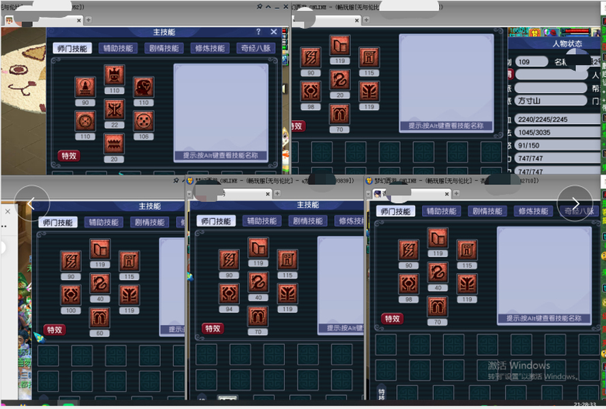Click 特效 button in bottom-left game window
The image size is (606, 409).
coord(55,330)
